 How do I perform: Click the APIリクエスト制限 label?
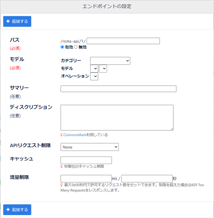[x=30, y=145]
